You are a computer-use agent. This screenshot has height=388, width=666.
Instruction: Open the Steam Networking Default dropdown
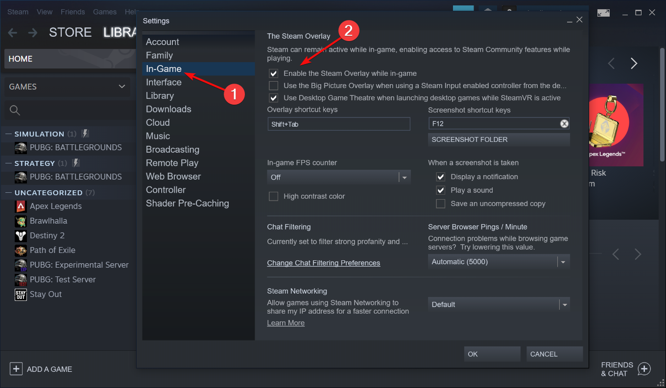499,304
